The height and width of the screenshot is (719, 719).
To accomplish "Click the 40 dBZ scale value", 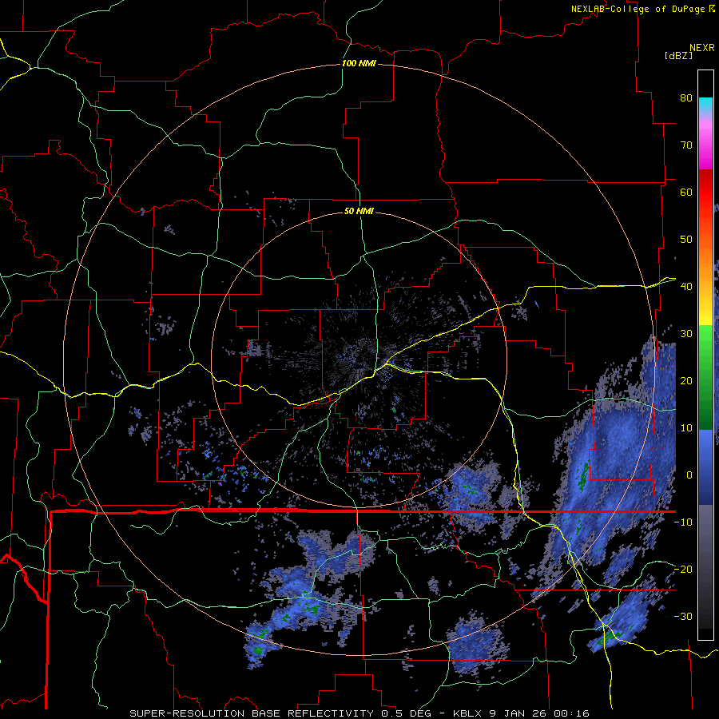I will [x=686, y=287].
